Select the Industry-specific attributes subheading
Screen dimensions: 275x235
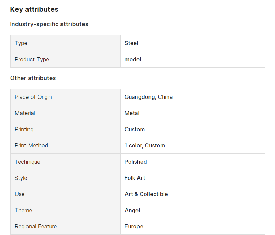click(x=49, y=24)
